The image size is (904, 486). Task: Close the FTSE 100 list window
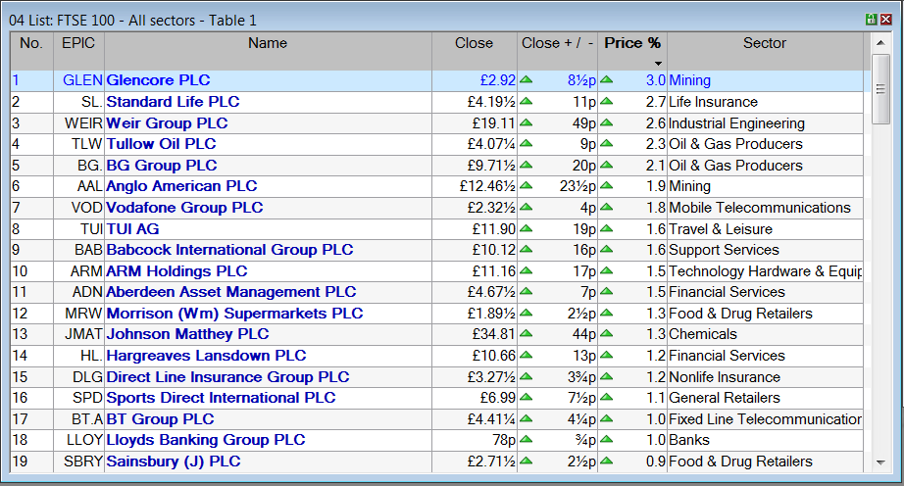click(886, 20)
